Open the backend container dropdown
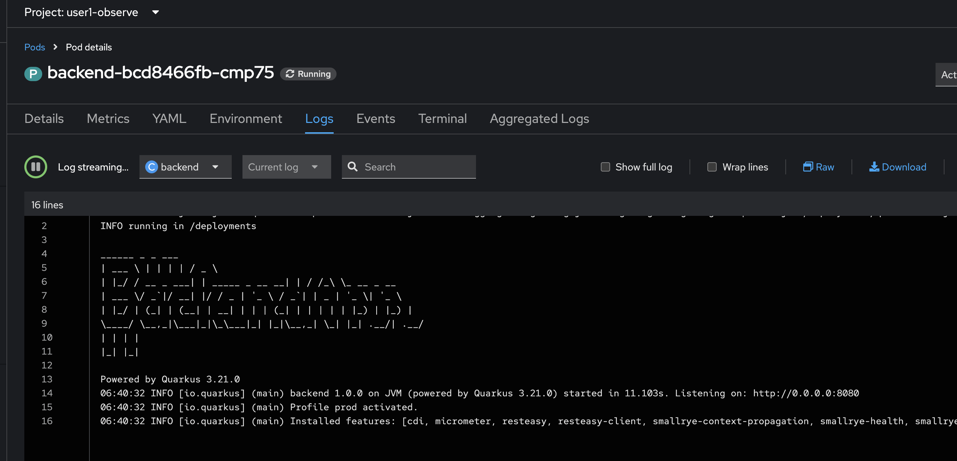This screenshot has height=461, width=957. coord(185,167)
